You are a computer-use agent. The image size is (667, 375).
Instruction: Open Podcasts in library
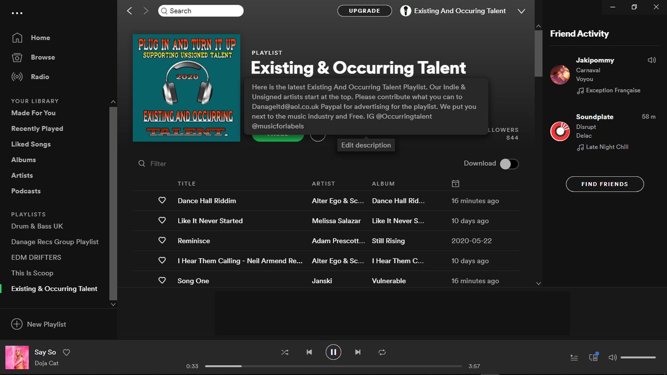(26, 191)
